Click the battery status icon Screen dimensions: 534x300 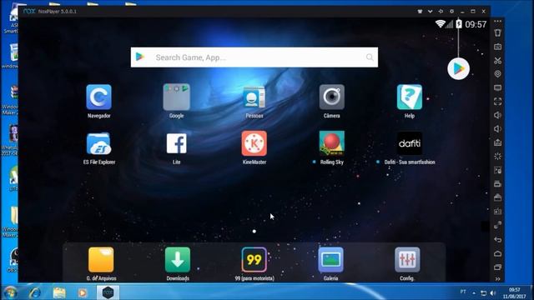pyautogui.click(x=459, y=24)
